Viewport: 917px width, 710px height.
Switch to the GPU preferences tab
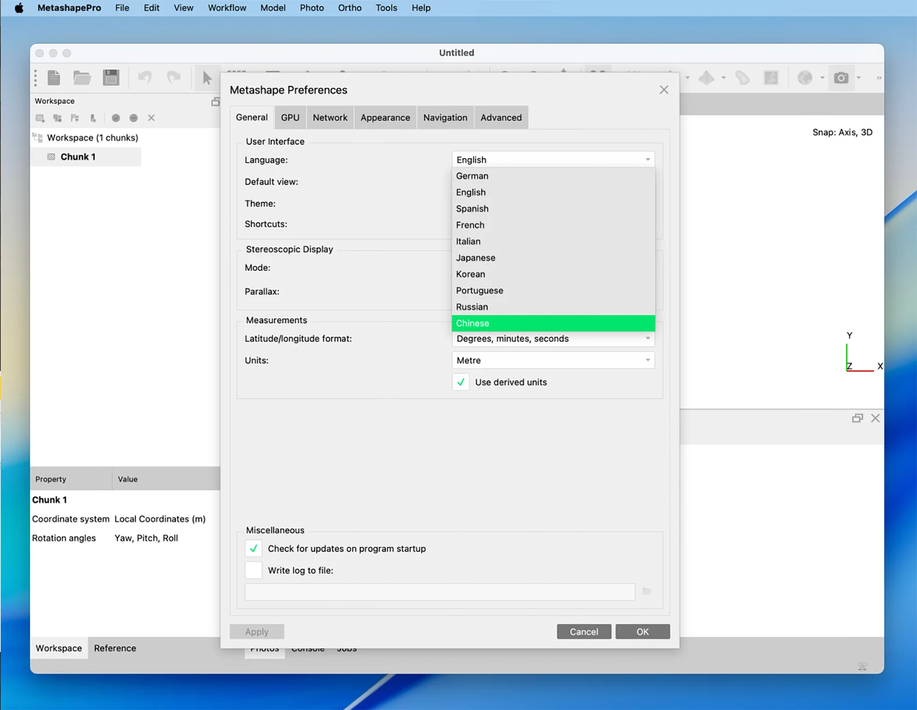pyautogui.click(x=290, y=118)
